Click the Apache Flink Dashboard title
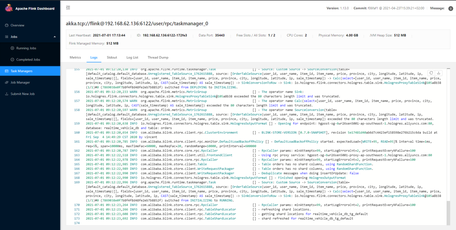The height and width of the screenshot is (230, 456). [35, 8]
